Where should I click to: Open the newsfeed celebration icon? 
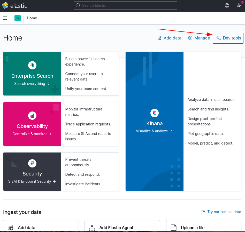(239, 5)
